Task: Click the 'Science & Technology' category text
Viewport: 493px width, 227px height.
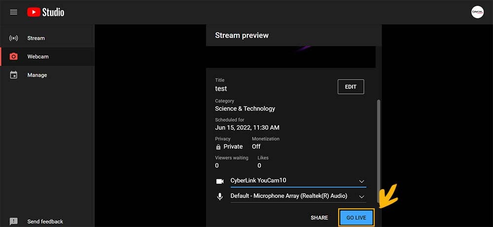Action: pos(245,109)
